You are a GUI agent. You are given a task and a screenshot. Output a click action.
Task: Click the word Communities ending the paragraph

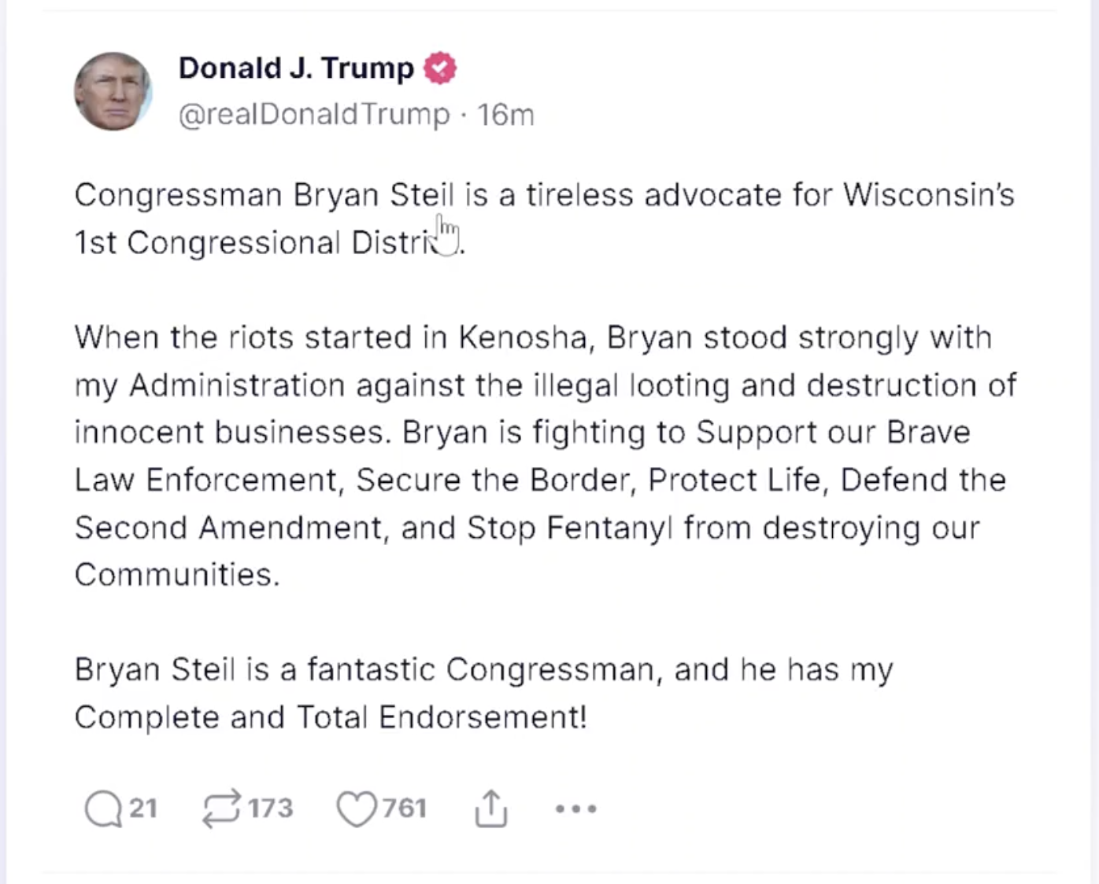click(176, 575)
